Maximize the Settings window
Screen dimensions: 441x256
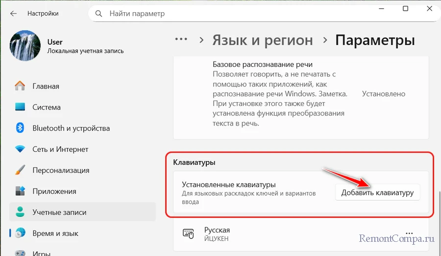pyautogui.click(x=405, y=9)
